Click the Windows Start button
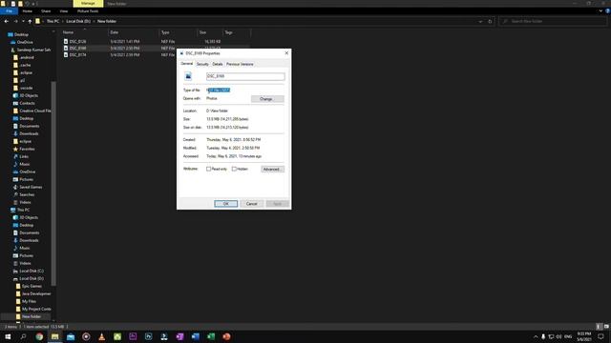Screen dimensions: 611x343 [8, 336]
